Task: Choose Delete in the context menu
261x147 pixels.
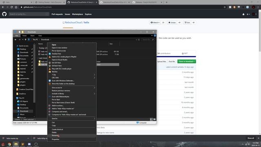Action: tap(54, 132)
